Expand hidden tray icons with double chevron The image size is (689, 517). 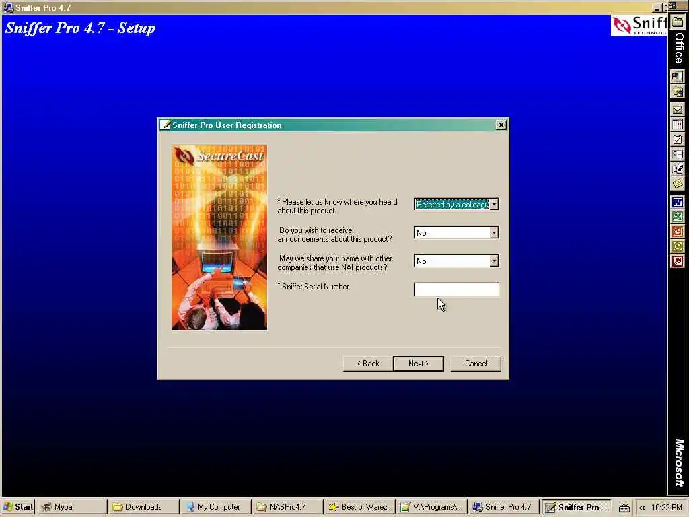[642, 508]
